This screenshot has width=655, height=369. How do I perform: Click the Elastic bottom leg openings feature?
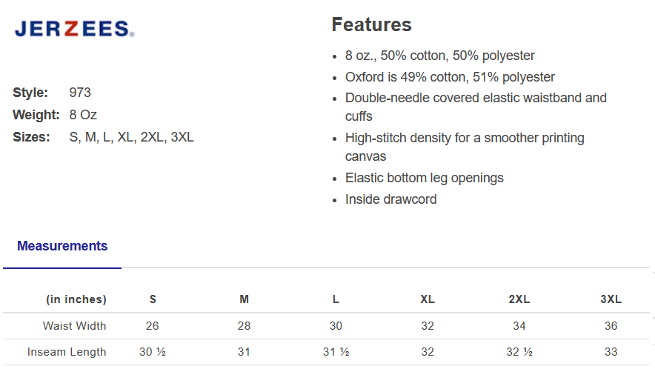pyautogui.click(x=424, y=178)
